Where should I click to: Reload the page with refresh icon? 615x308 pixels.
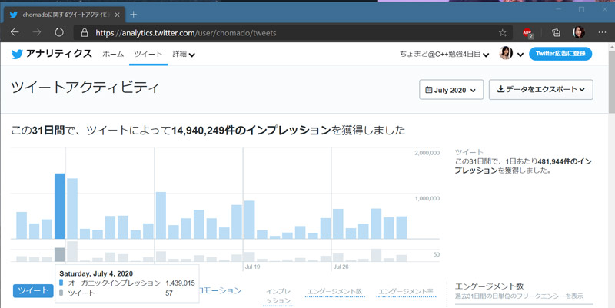(x=59, y=33)
